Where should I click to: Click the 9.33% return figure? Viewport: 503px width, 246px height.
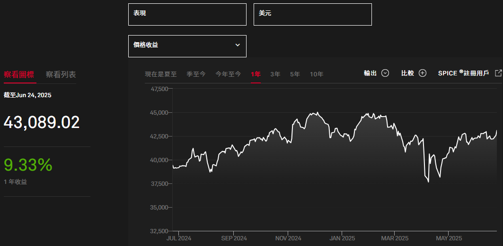click(x=28, y=165)
